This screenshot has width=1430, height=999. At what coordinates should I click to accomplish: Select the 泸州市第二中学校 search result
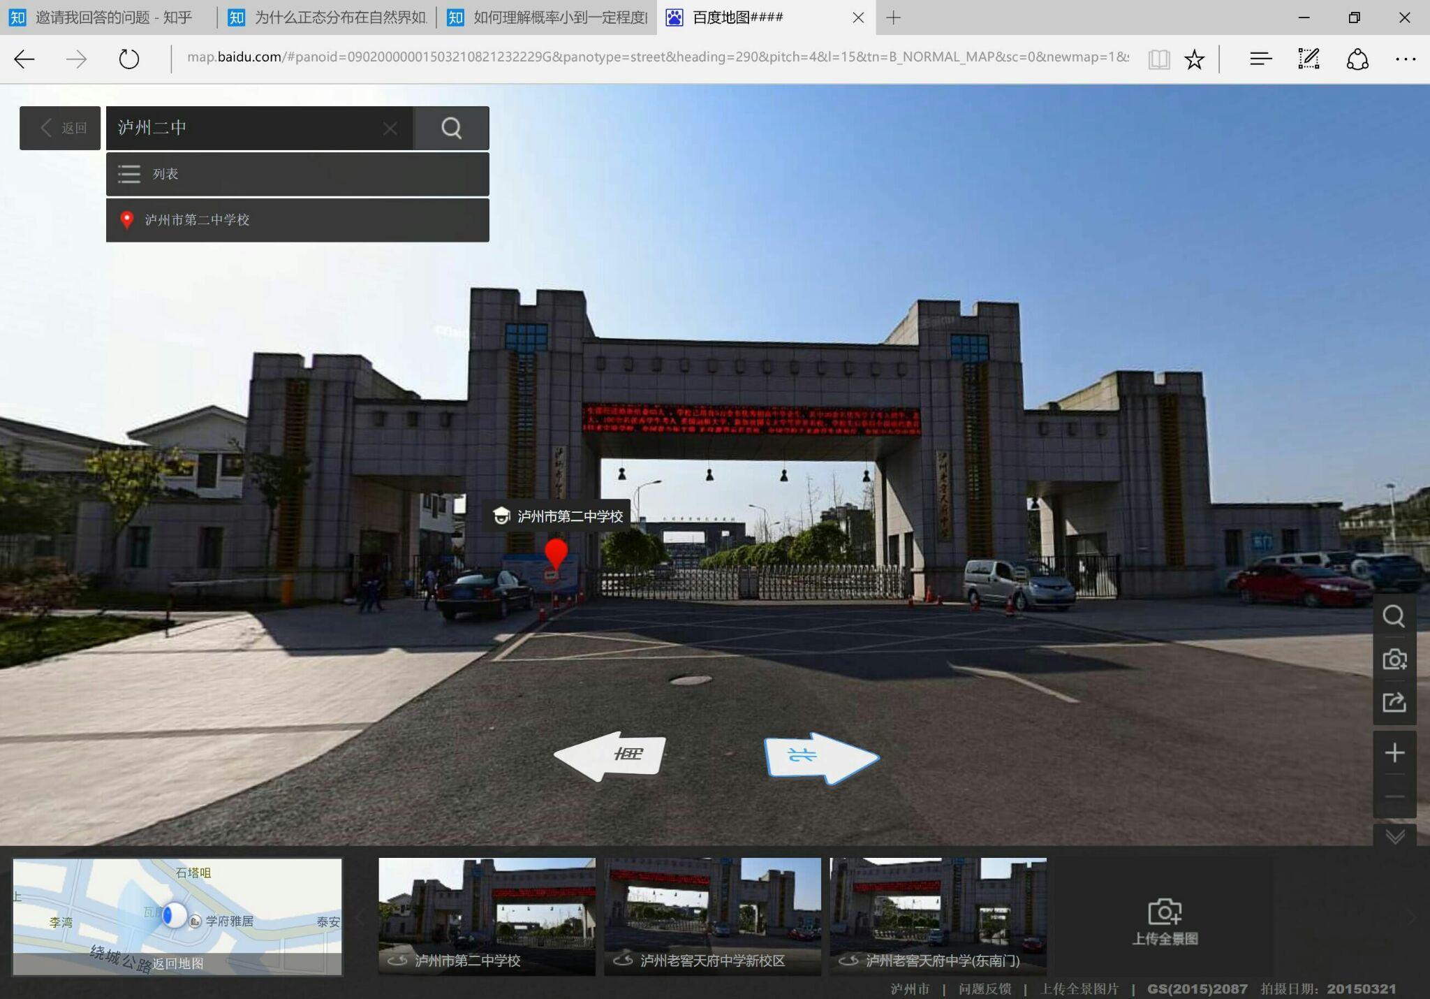coord(297,220)
